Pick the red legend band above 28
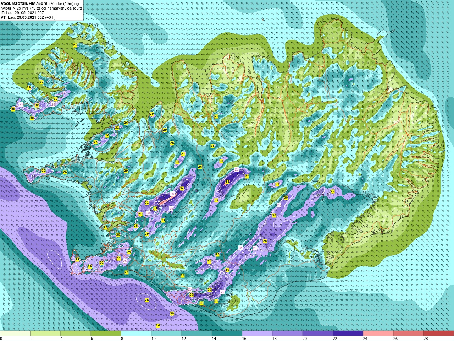The height and width of the screenshot is (341, 454). click(438, 334)
